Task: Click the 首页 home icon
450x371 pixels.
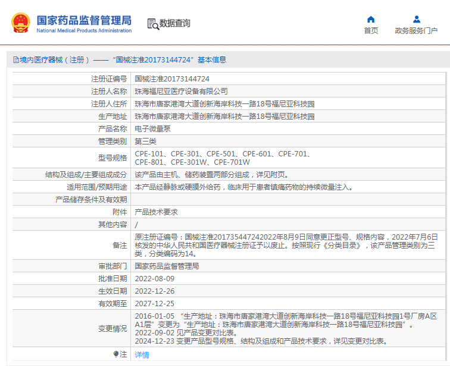Action: coord(371,20)
